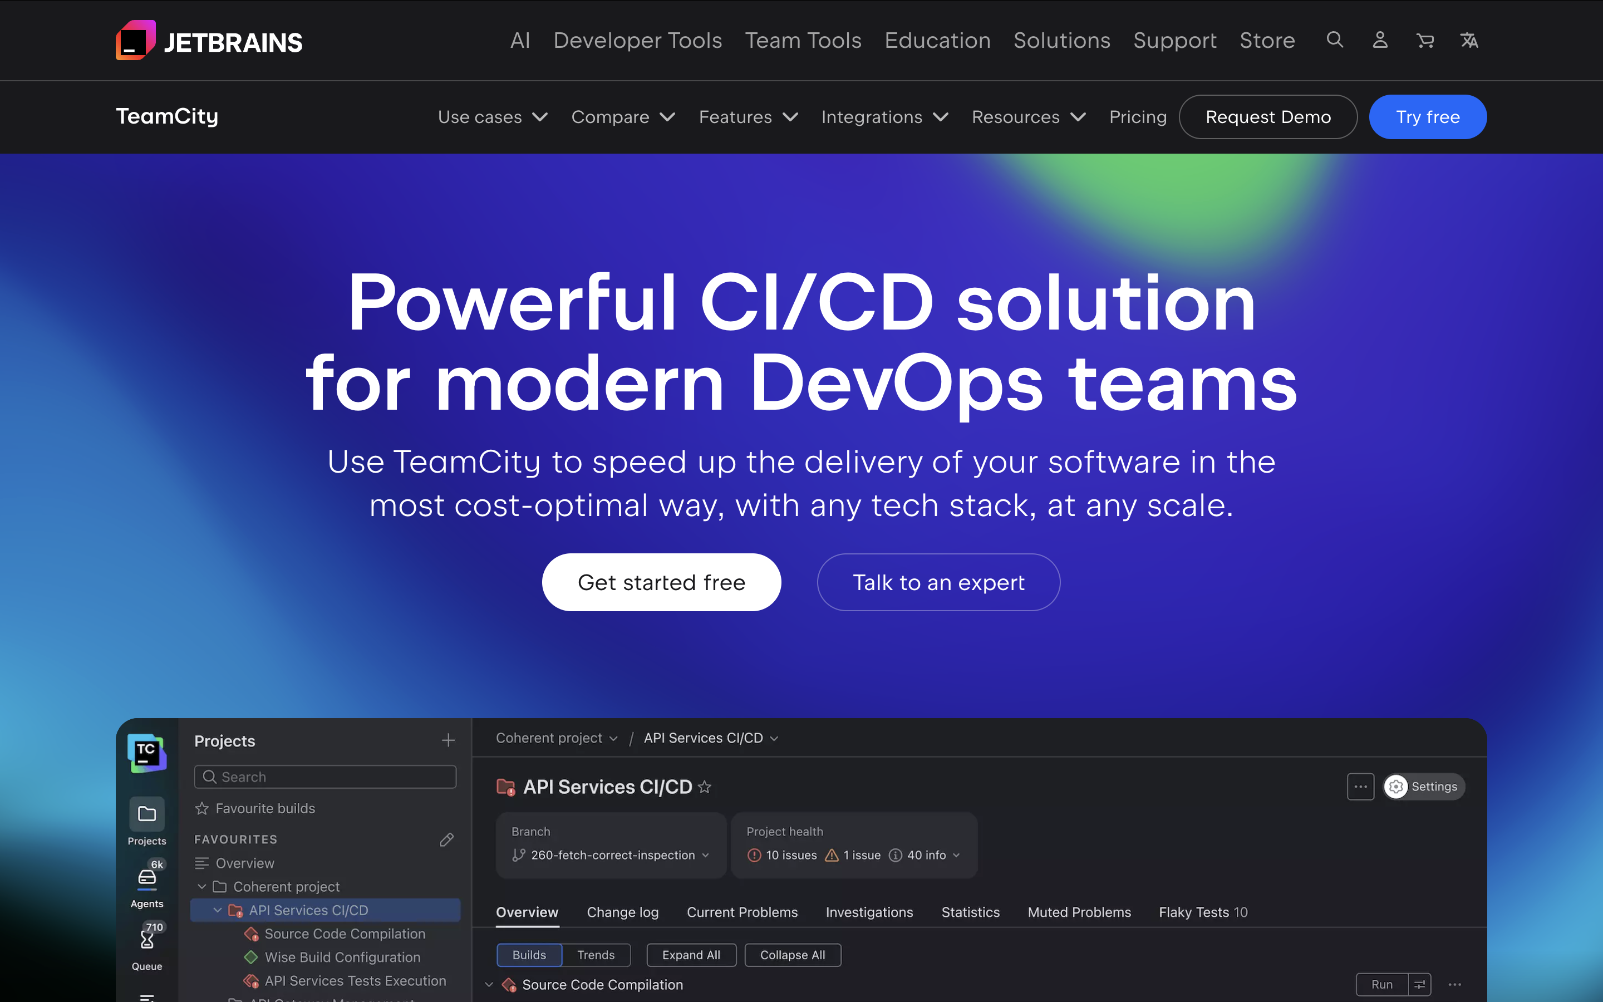Open site search magnifier icon
The width and height of the screenshot is (1603, 1002).
[1335, 40]
